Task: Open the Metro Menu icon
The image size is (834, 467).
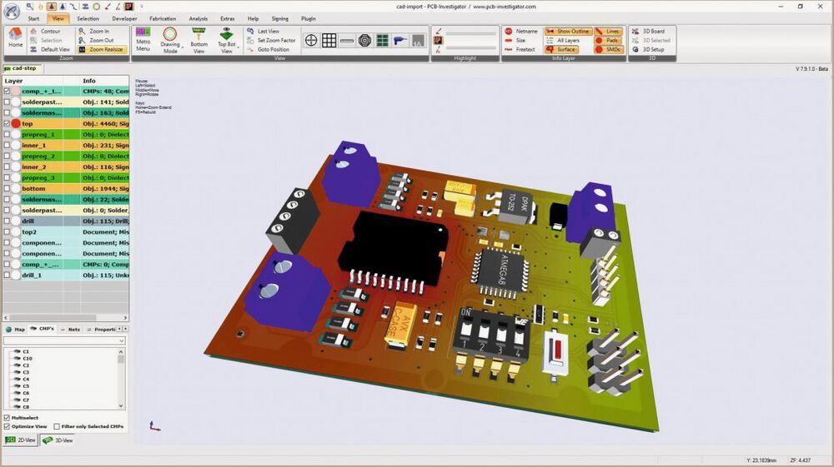Action: (x=143, y=40)
